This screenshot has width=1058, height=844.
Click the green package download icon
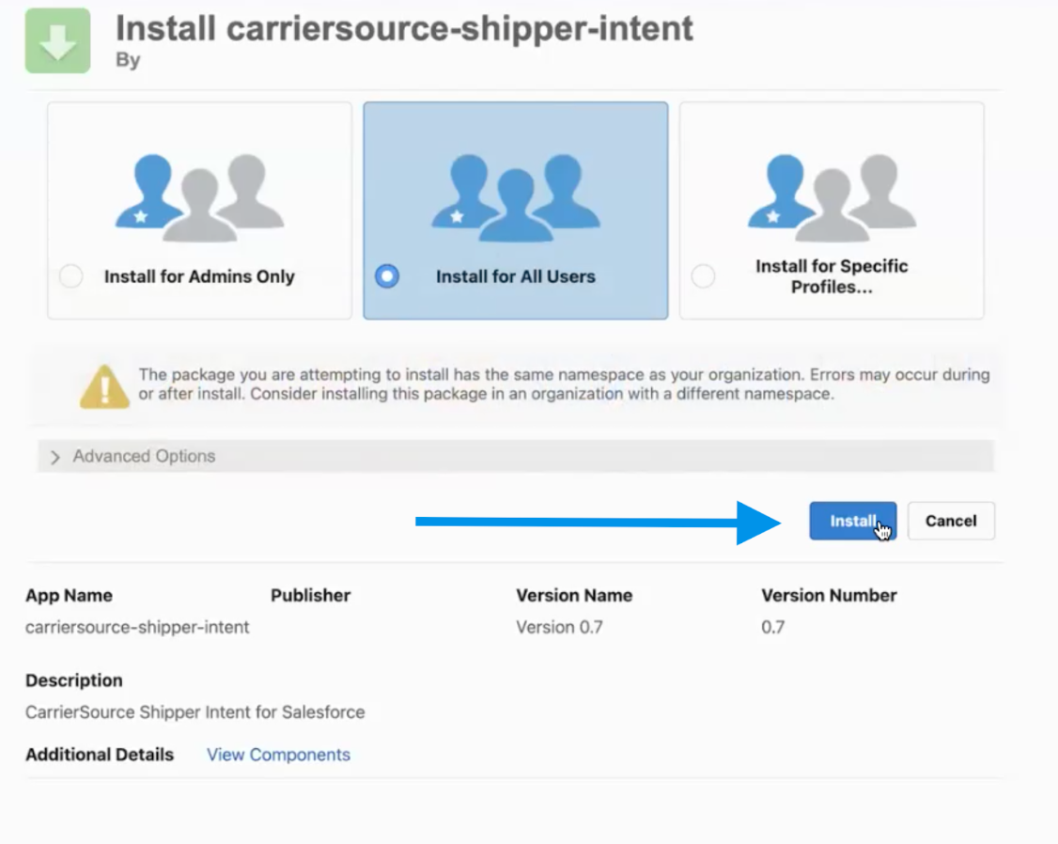click(58, 40)
